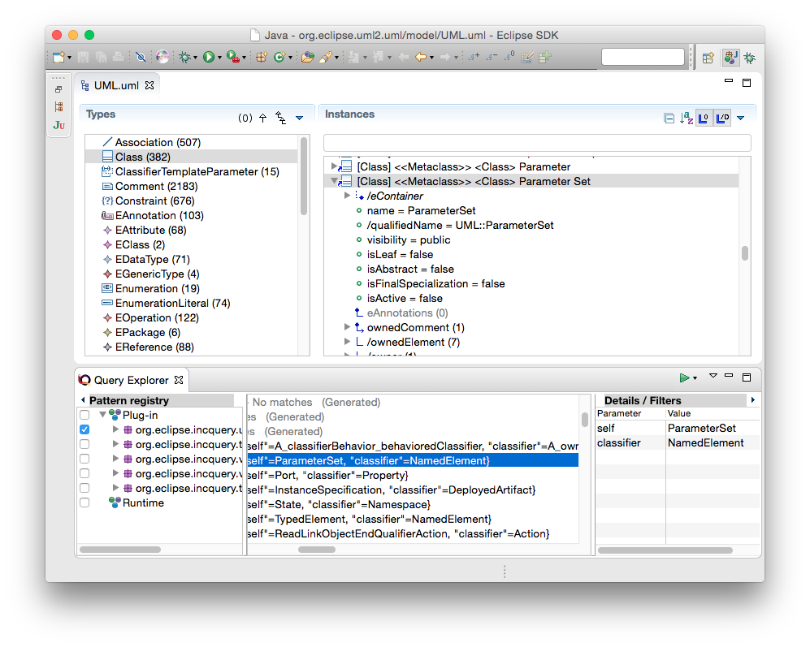Maximize the UML.uml editor area
The height and width of the screenshot is (647, 810).
coord(747,83)
